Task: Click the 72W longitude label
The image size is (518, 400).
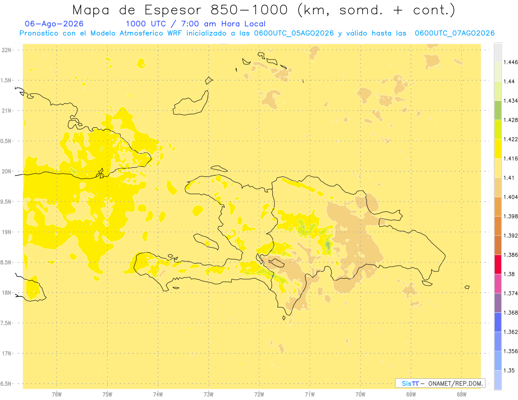Action: point(259,394)
